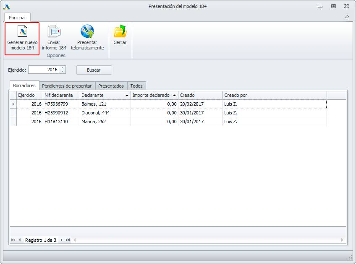Viewport: 356px width, 264px height.
Task: Go to next record in navigator
Action: point(62,240)
